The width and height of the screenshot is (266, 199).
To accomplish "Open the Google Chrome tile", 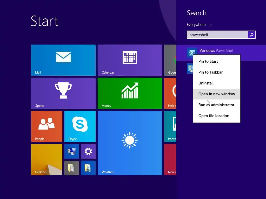I will click(170, 60).
